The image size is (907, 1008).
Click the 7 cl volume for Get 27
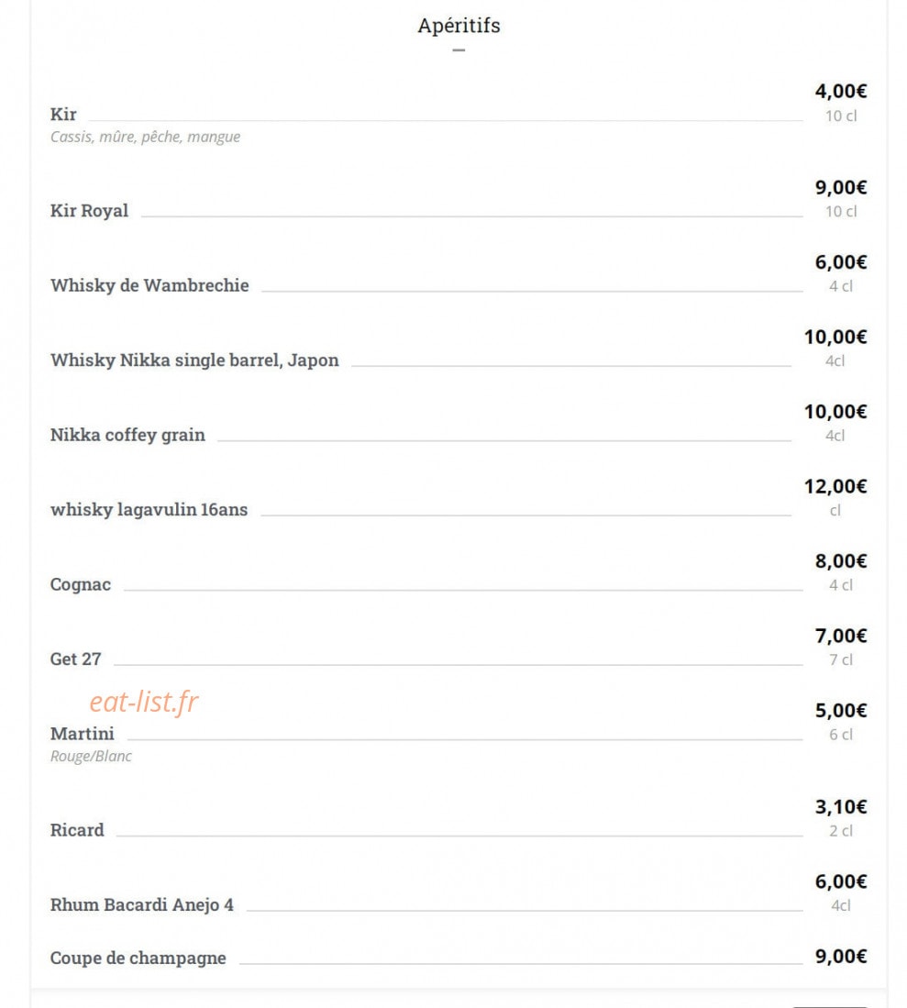(841, 659)
